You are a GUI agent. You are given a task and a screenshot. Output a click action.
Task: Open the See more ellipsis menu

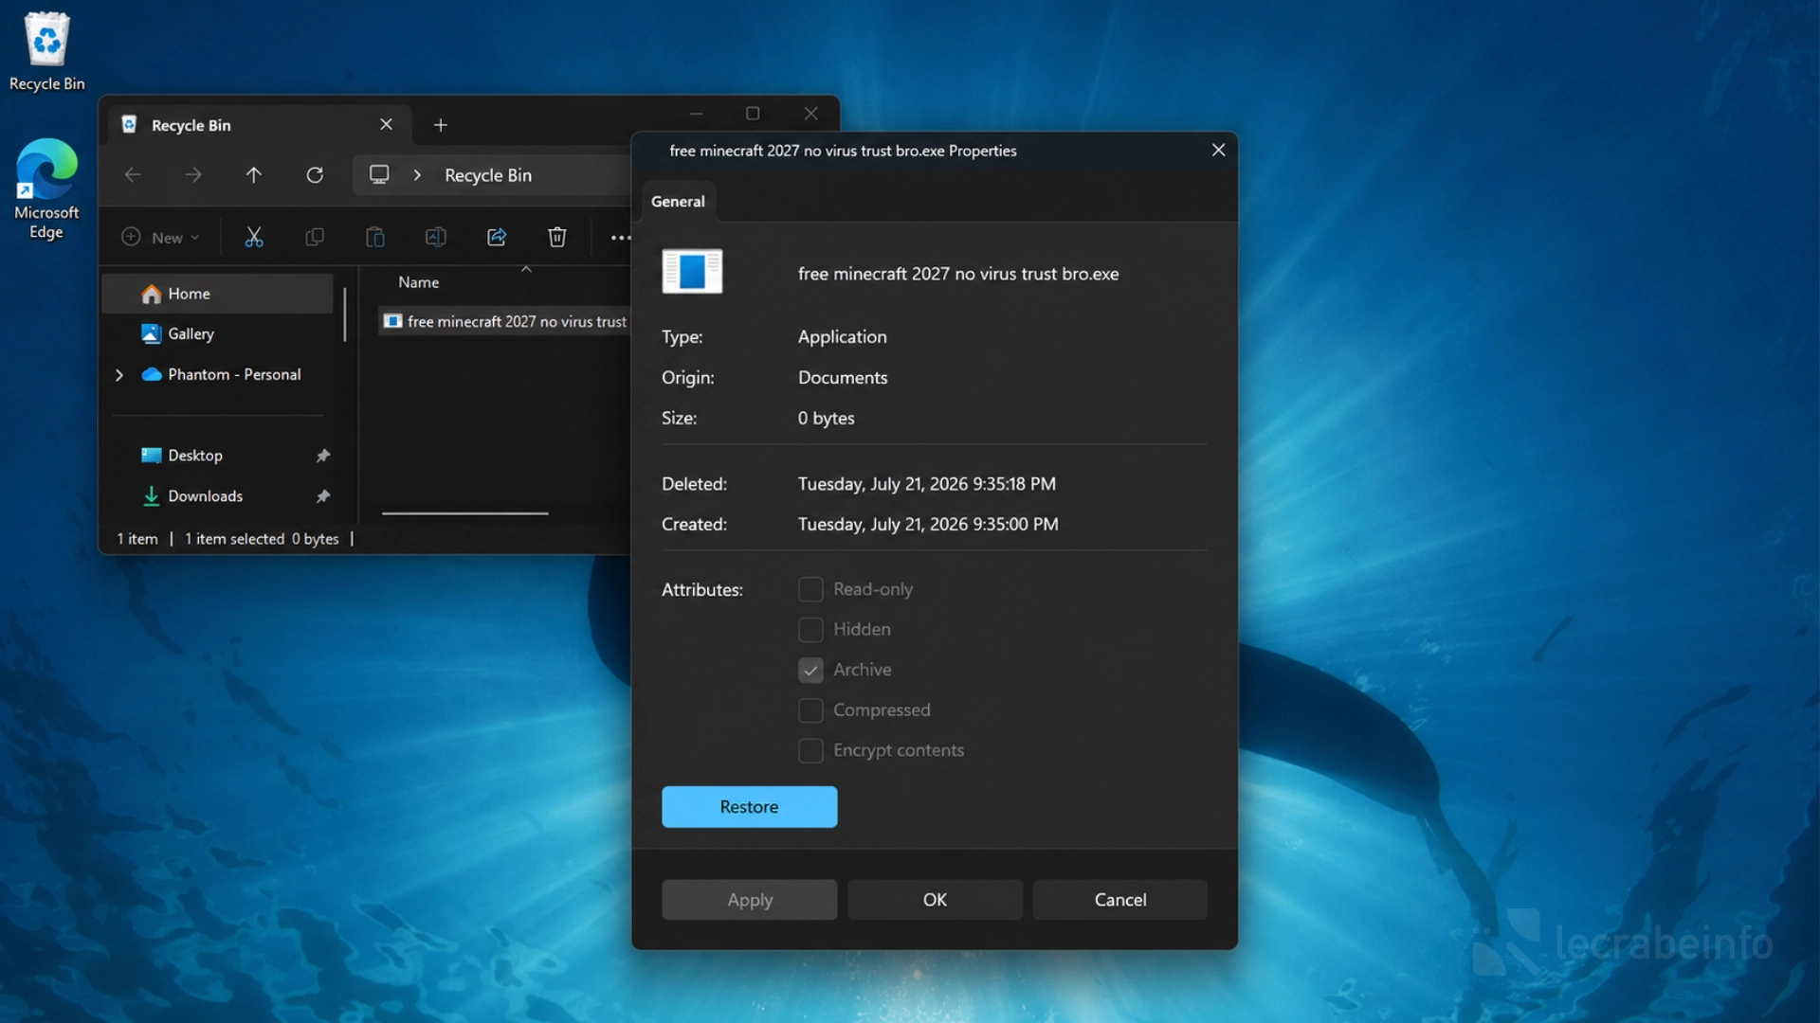coord(620,238)
